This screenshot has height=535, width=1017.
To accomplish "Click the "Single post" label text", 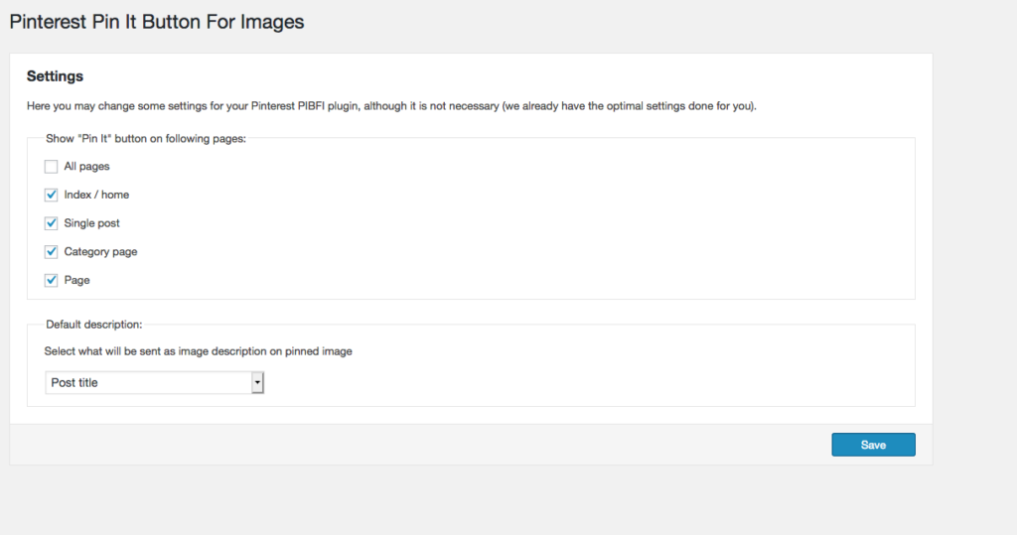I will click(x=91, y=223).
